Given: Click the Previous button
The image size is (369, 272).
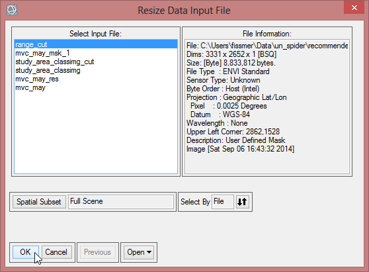Looking at the screenshot, I should point(97,252).
